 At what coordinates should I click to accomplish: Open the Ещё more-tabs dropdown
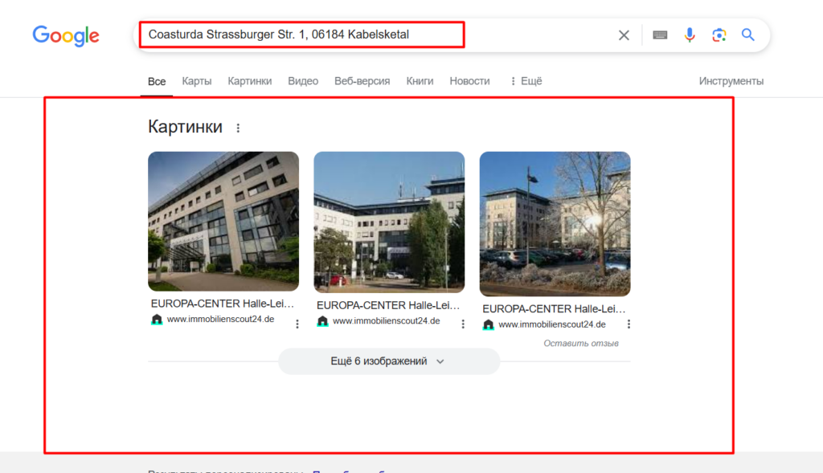point(526,81)
